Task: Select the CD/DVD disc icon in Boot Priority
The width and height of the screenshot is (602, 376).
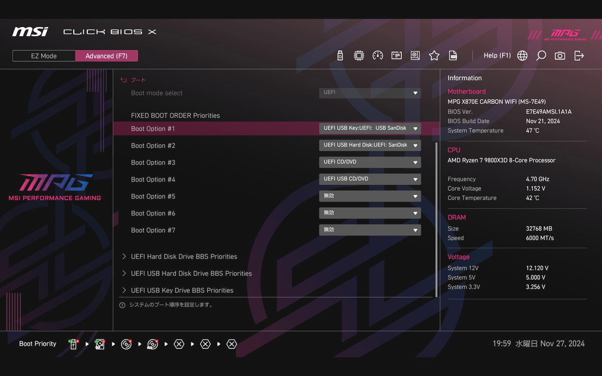Action: [x=126, y=344]
